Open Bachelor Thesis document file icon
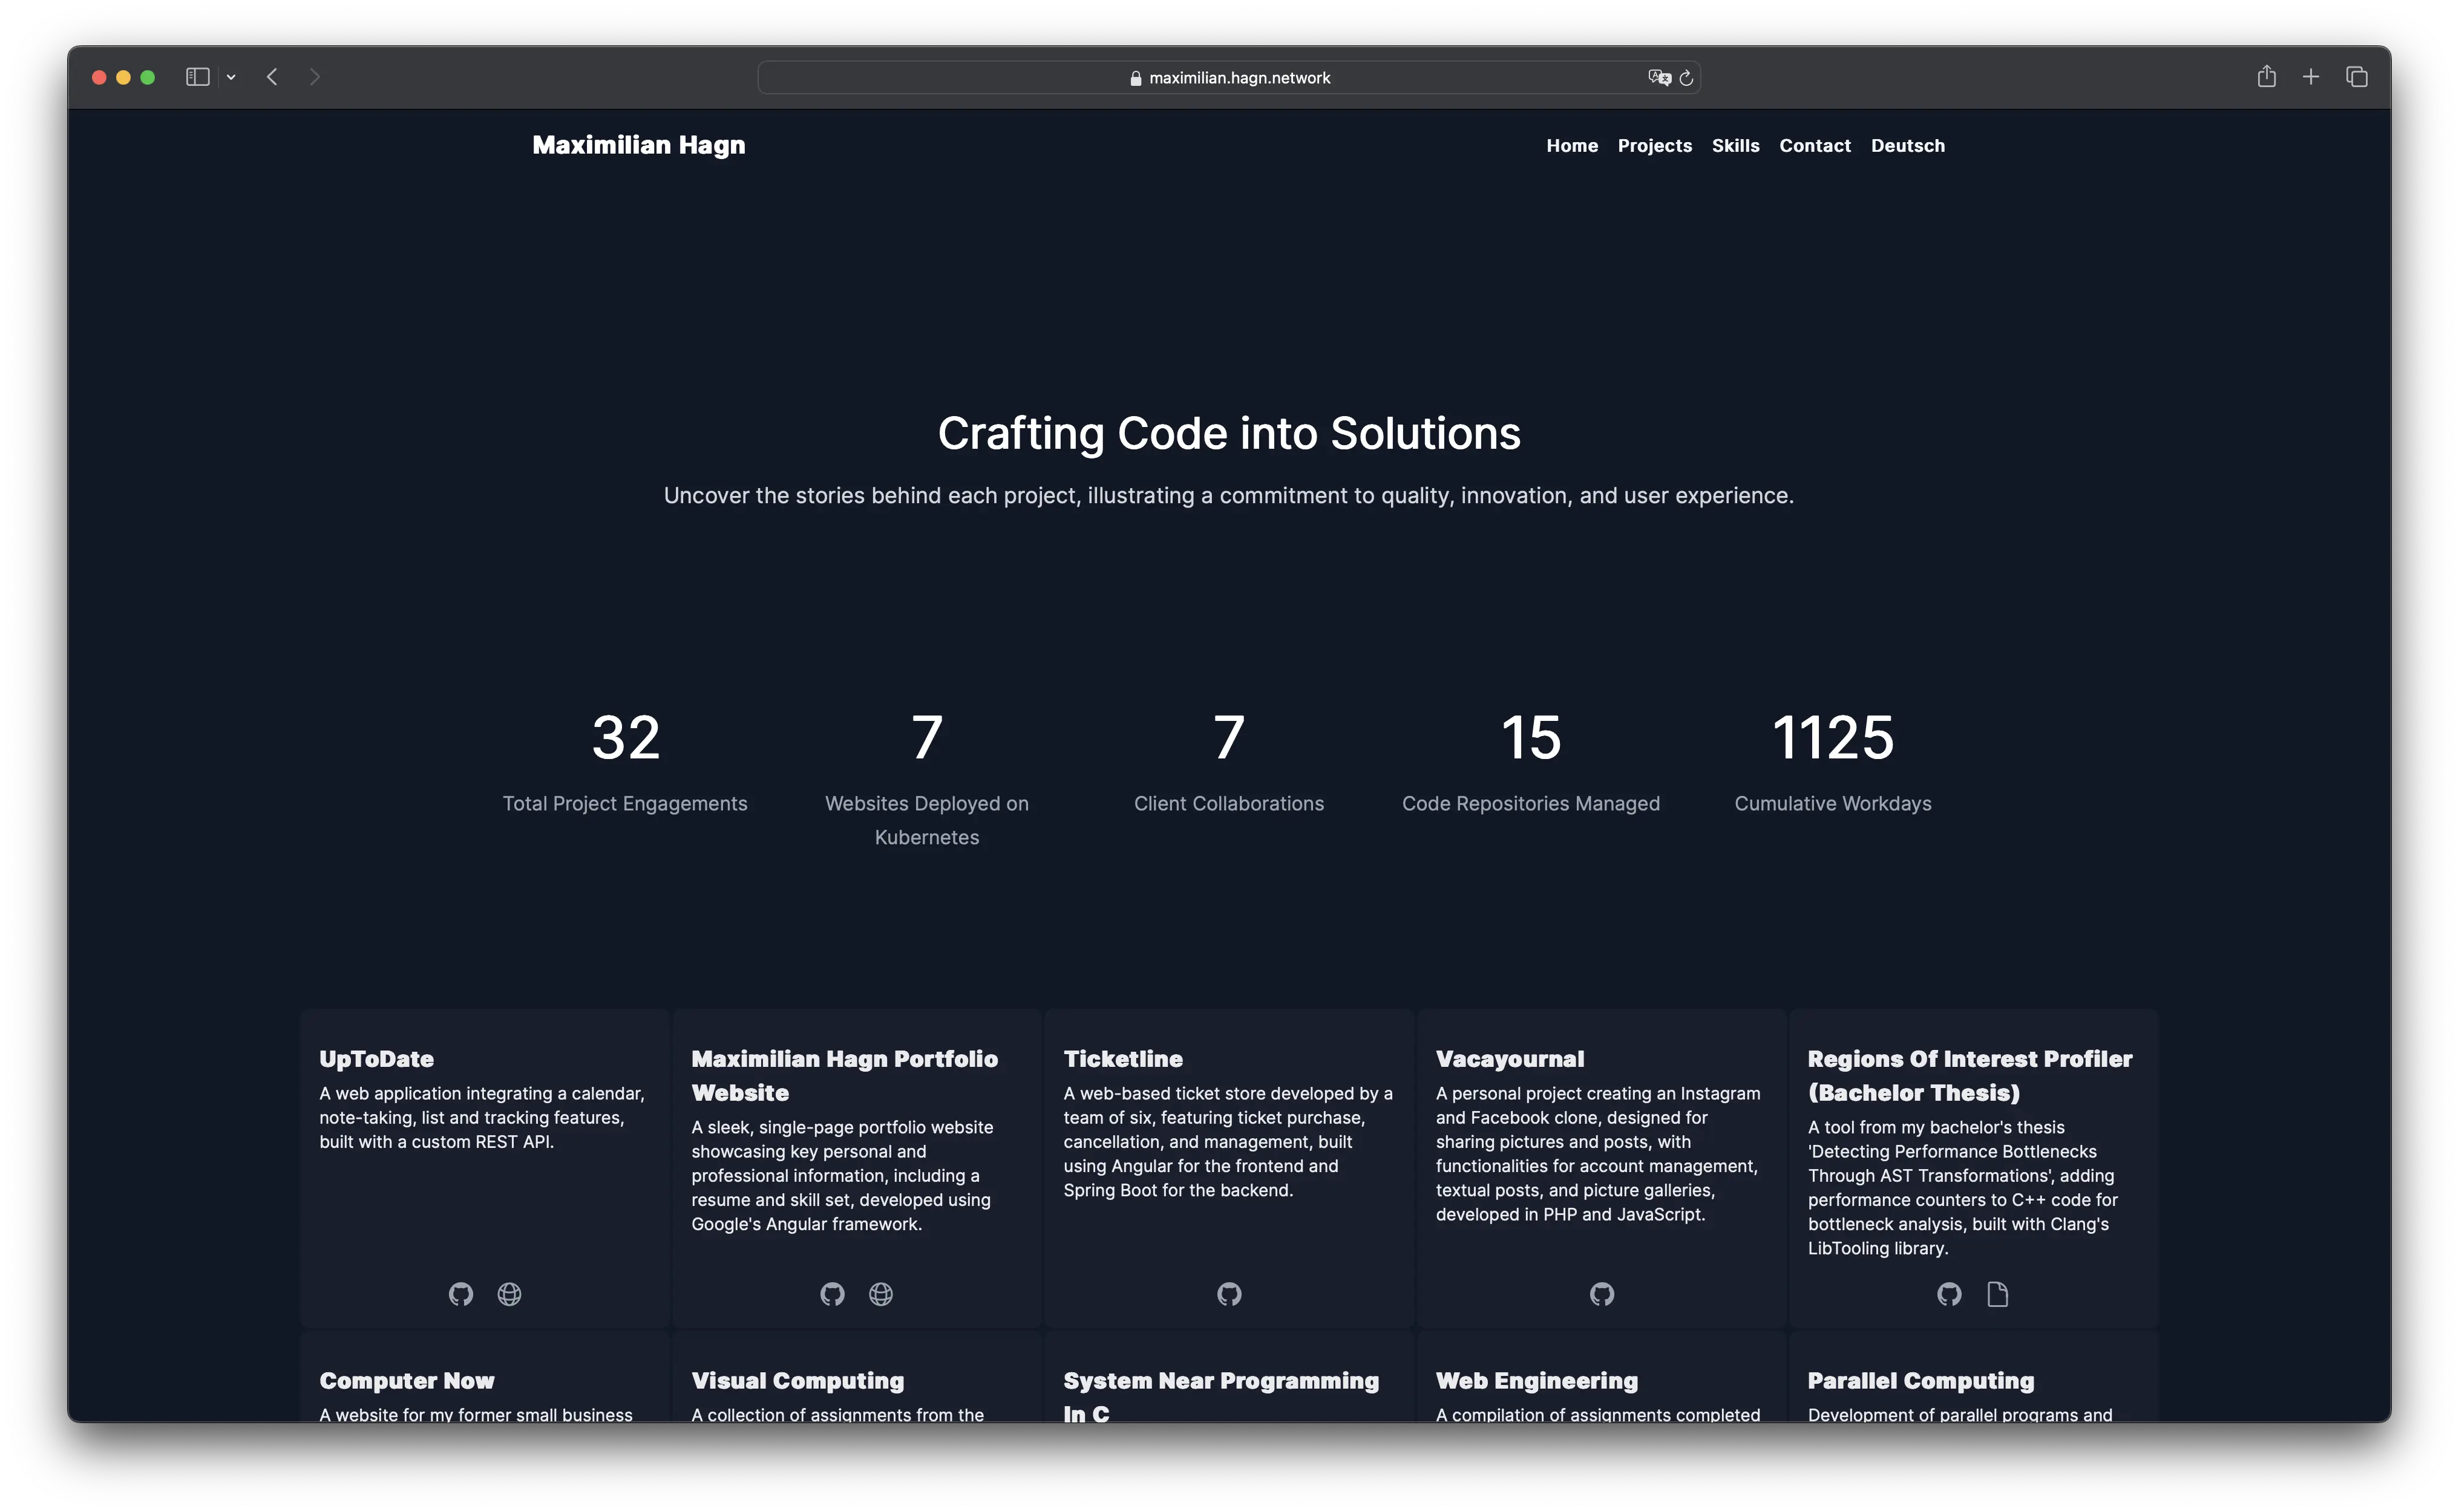Screen dimensions: 2459x1512 click(x=1998, y=1294)
